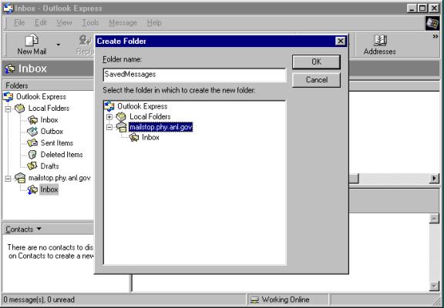Click the Local Folders icon in folder pane
444x308 pixels.
click(x=20, y=109)
